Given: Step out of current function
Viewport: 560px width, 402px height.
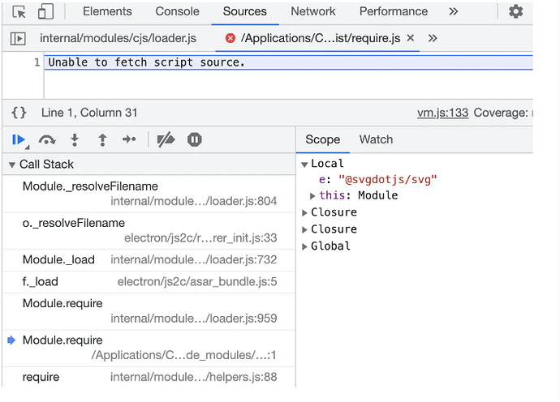Looking at the screenshot, I should pos(102,139).
